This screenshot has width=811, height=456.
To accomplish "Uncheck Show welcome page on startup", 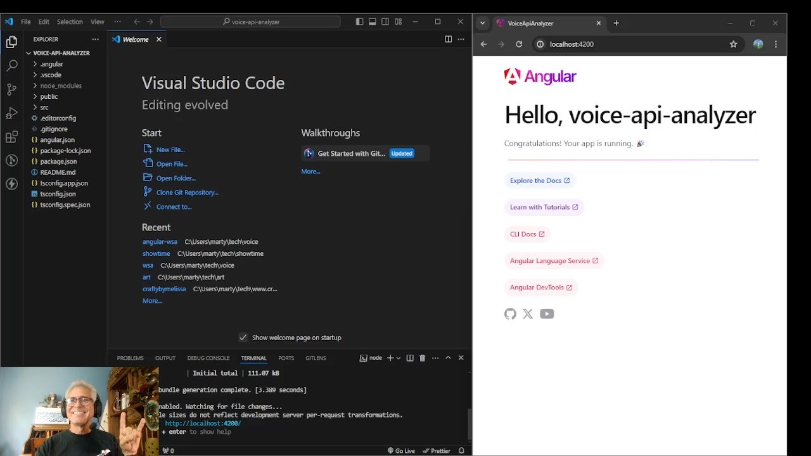I will point(243,338).
